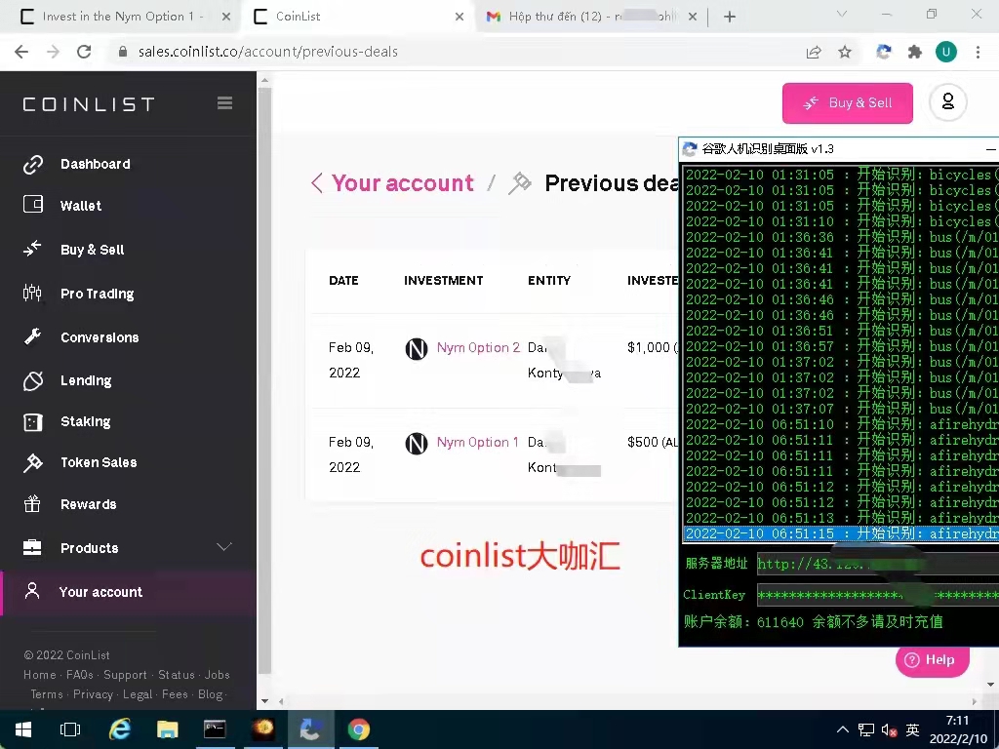The image size is (999, 749).
Task: Open Lending section
Action: tap(86, 381)
